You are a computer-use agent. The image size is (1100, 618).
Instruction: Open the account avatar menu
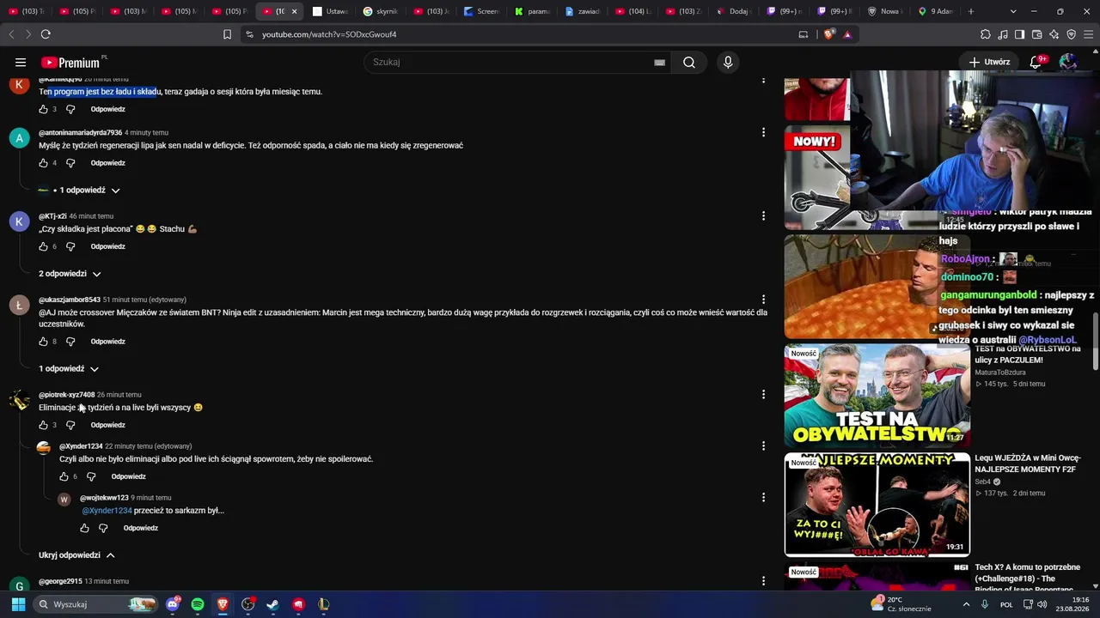click(x=1068, y=62)
